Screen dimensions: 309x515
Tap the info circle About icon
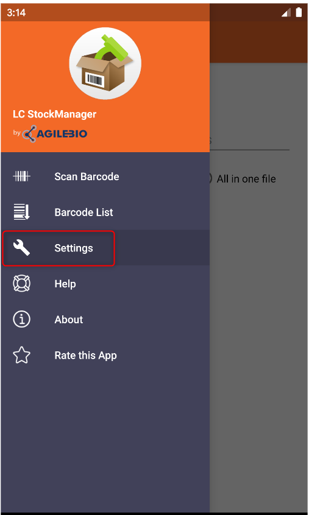point(22,319)
